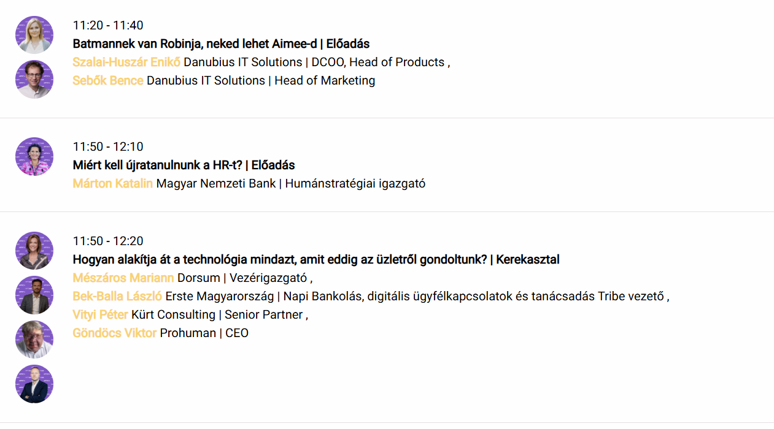
Task: Click the 11:50 - 12:20 time slot
Action: pyautogui.click(x=108, y=241)
